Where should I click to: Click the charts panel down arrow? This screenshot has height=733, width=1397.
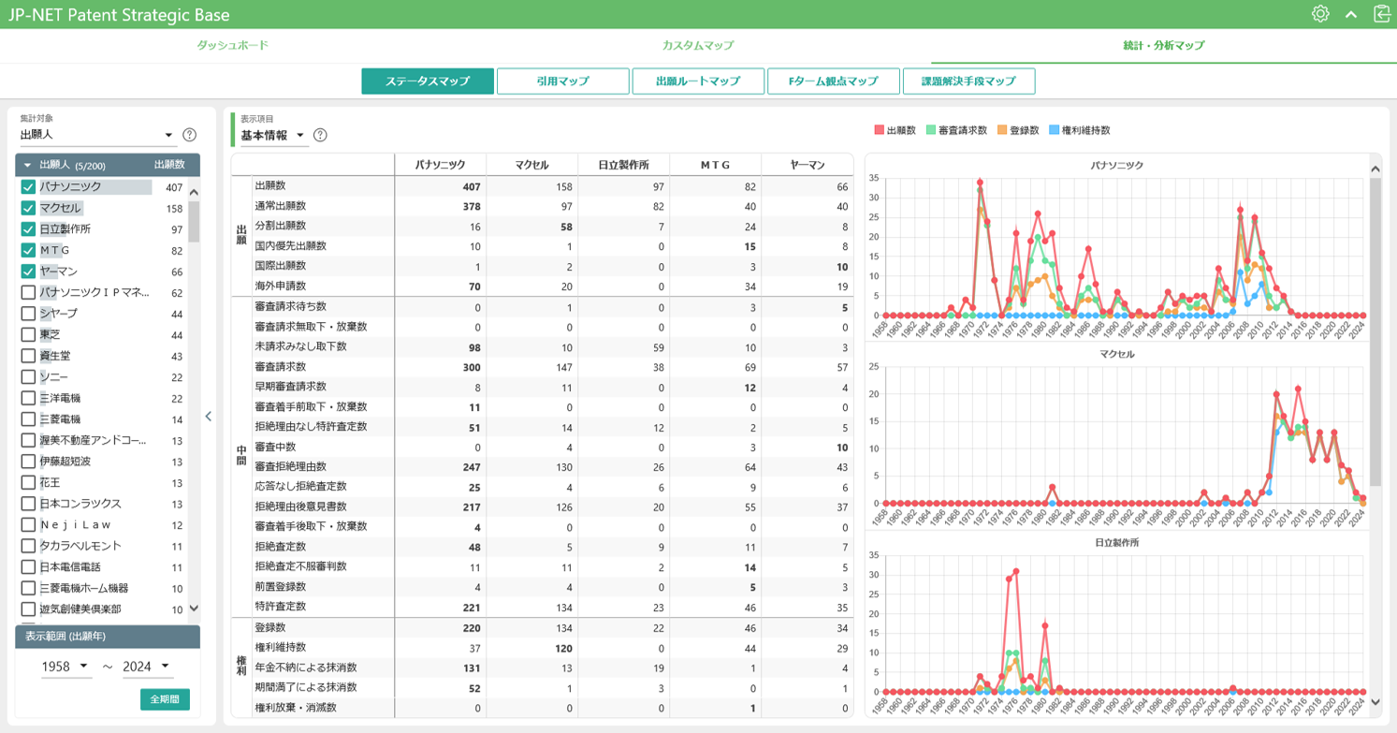tap(1375, 701)
